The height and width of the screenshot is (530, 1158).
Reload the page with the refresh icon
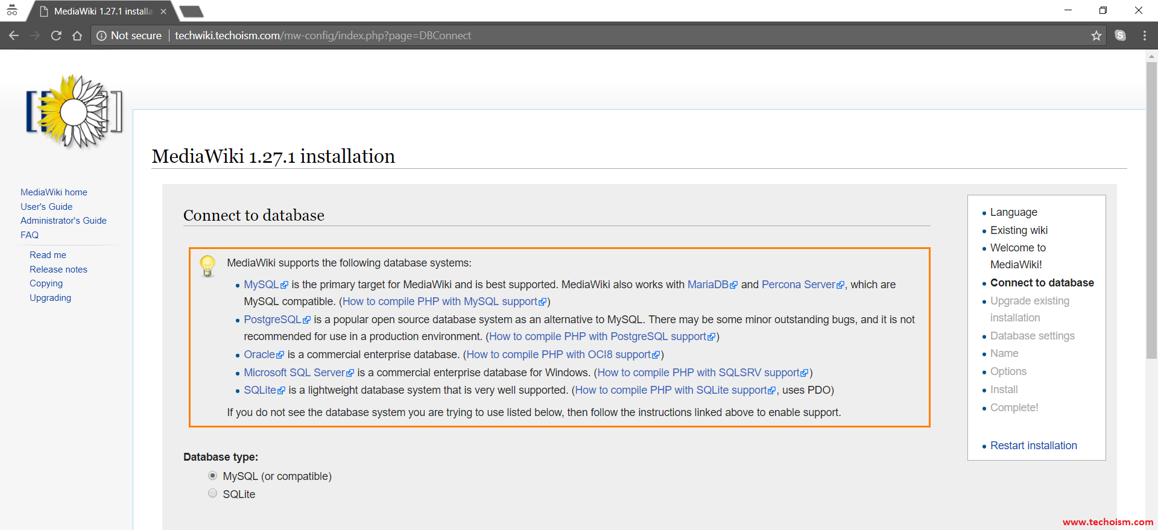click(x=56, y=36)
